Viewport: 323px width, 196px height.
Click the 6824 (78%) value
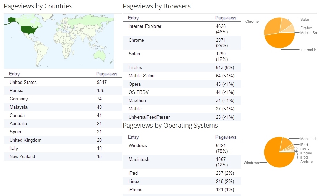click(222, 148)
